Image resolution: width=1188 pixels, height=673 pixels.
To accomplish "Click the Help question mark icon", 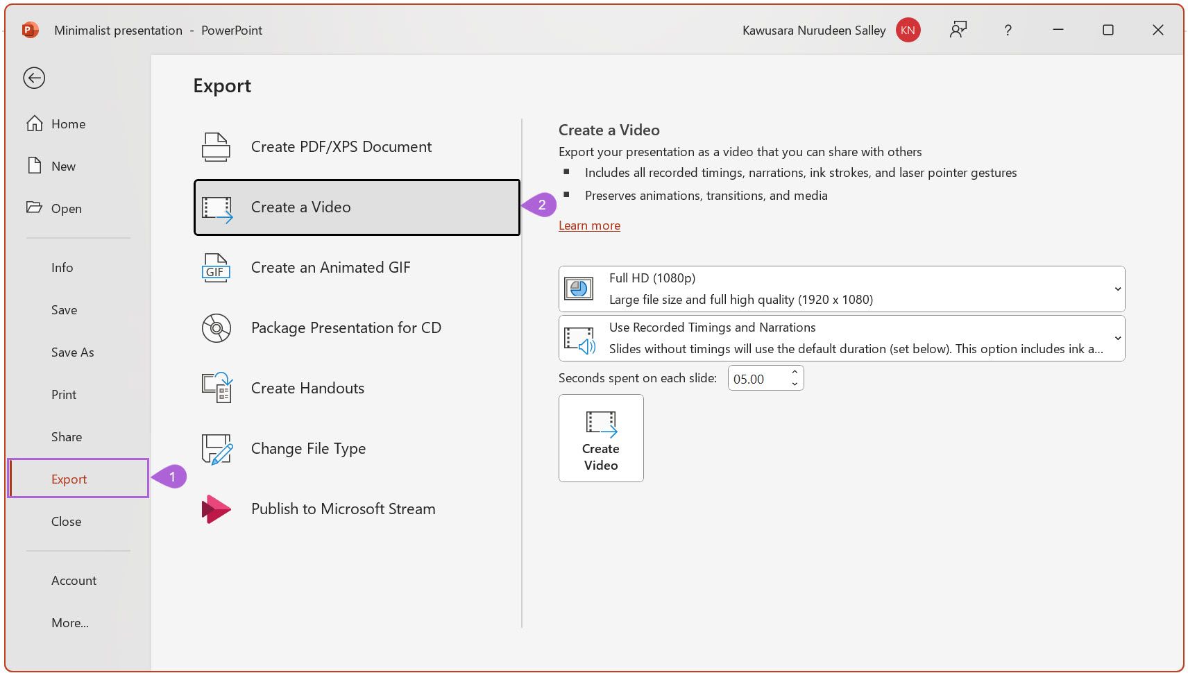I will 1008,30.
